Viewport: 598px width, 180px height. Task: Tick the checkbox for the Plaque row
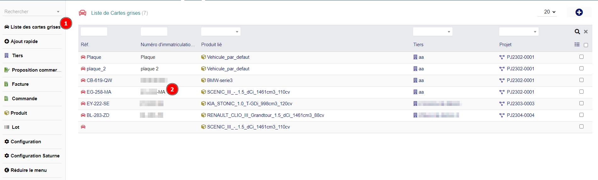(581, 57)
